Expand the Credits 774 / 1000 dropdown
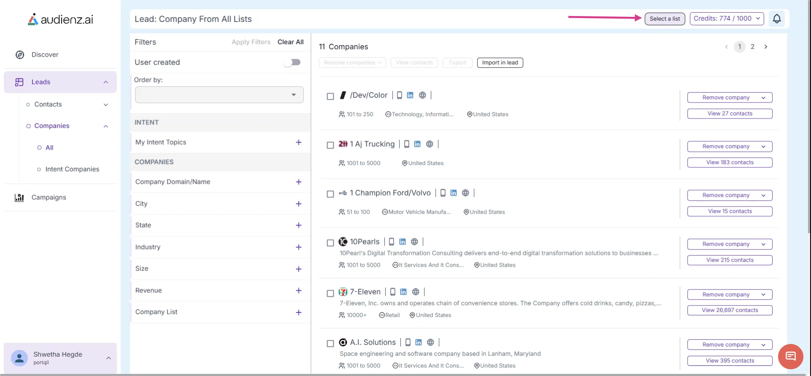Screen dimensions: 811x376 727,19
